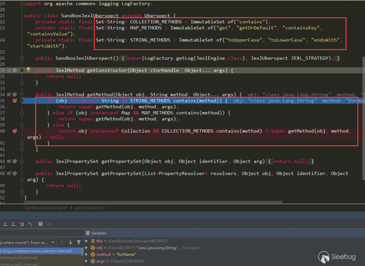This screenshot has height=266, width=365.
Task: Click the yellow intention lightbulb on line 30
Action: 28,69
